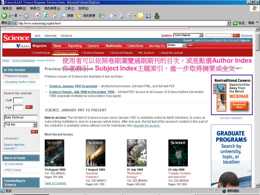Switch to the Careers tab
The height and width of the screenshot is (195, 260).
[93, 46]
